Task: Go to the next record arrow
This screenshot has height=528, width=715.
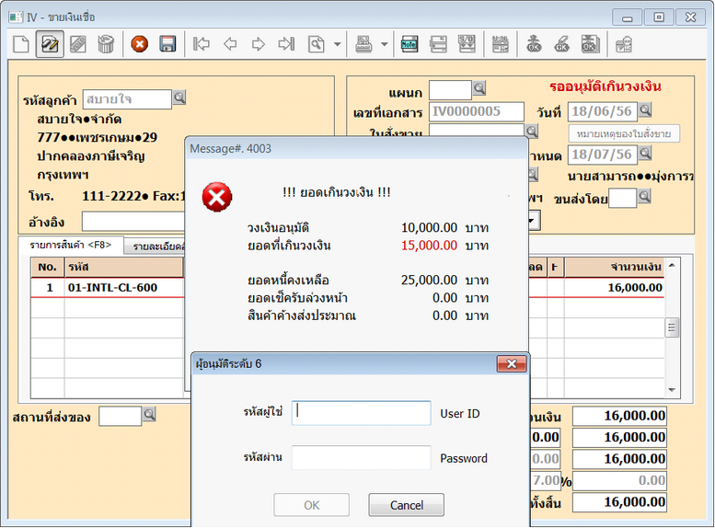Action: 259,43
